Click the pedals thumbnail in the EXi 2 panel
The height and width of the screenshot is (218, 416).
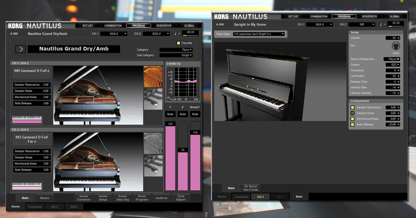153,166
